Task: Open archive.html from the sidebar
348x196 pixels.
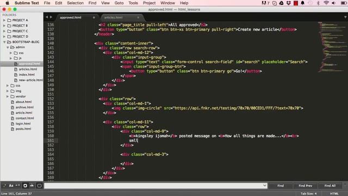Action: 24,107
